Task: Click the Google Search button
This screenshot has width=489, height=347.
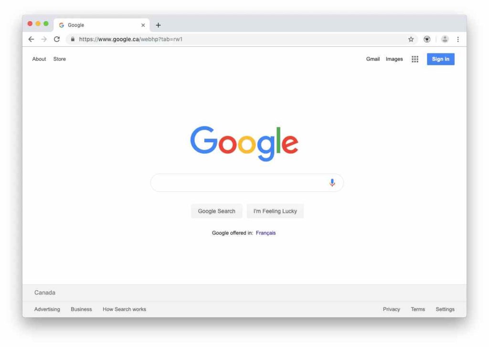Action: 217,211
